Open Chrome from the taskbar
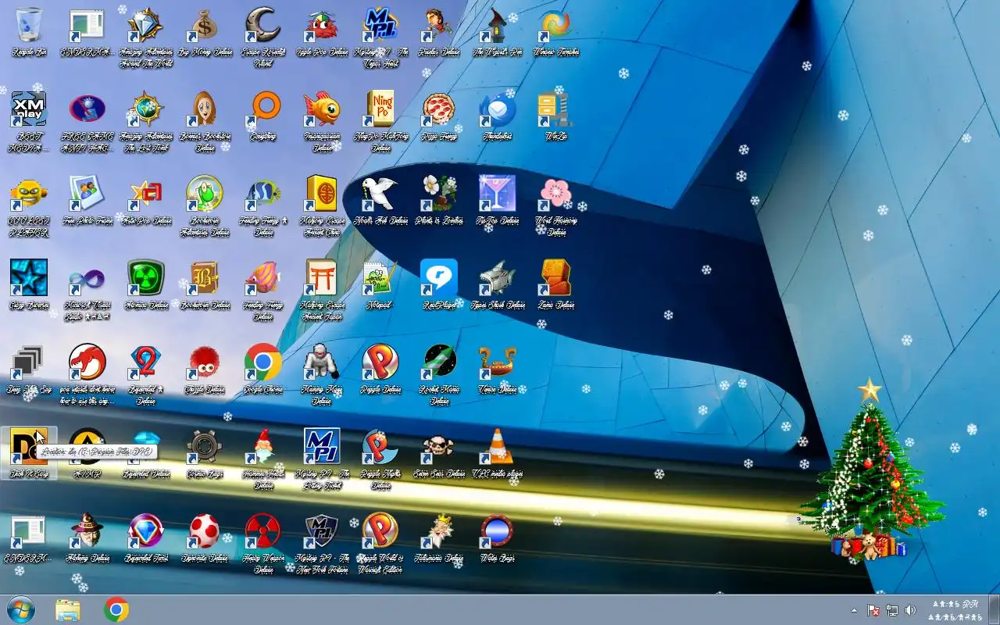 click(x=116, y=610)
